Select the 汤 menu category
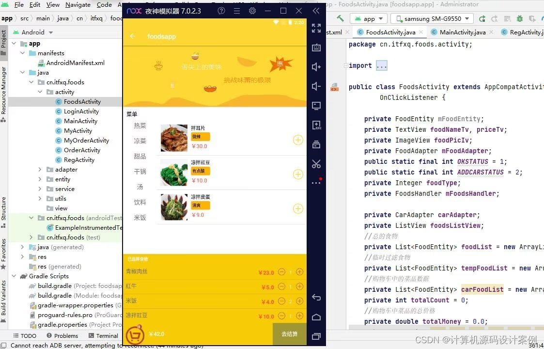This screenshot has height=349, width=544. (140, 187)
